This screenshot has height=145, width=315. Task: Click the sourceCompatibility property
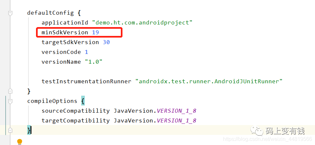tap(76, 111)
